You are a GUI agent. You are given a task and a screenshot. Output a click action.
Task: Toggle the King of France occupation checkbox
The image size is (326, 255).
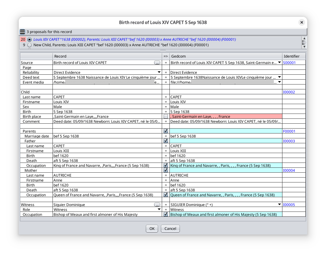pyautogui.click(x=166, y=165)
